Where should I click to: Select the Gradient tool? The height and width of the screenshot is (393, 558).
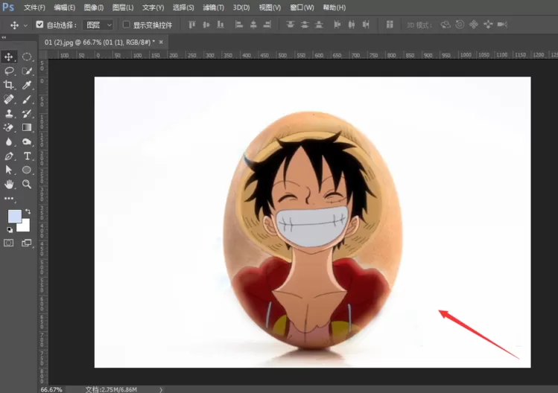[27, 127]
